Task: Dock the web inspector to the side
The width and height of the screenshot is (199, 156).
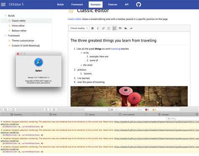Action: [x=13, y=109]
